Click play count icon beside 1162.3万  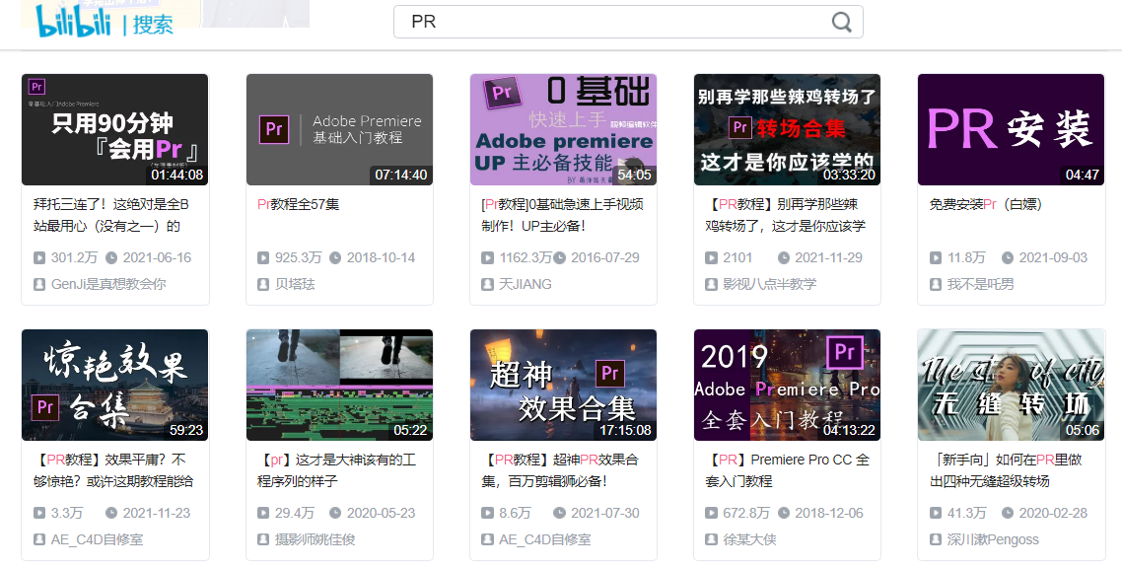[x=487, y=257]
